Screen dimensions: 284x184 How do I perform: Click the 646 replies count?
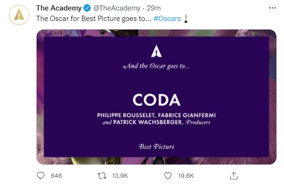tap(56, 175)
